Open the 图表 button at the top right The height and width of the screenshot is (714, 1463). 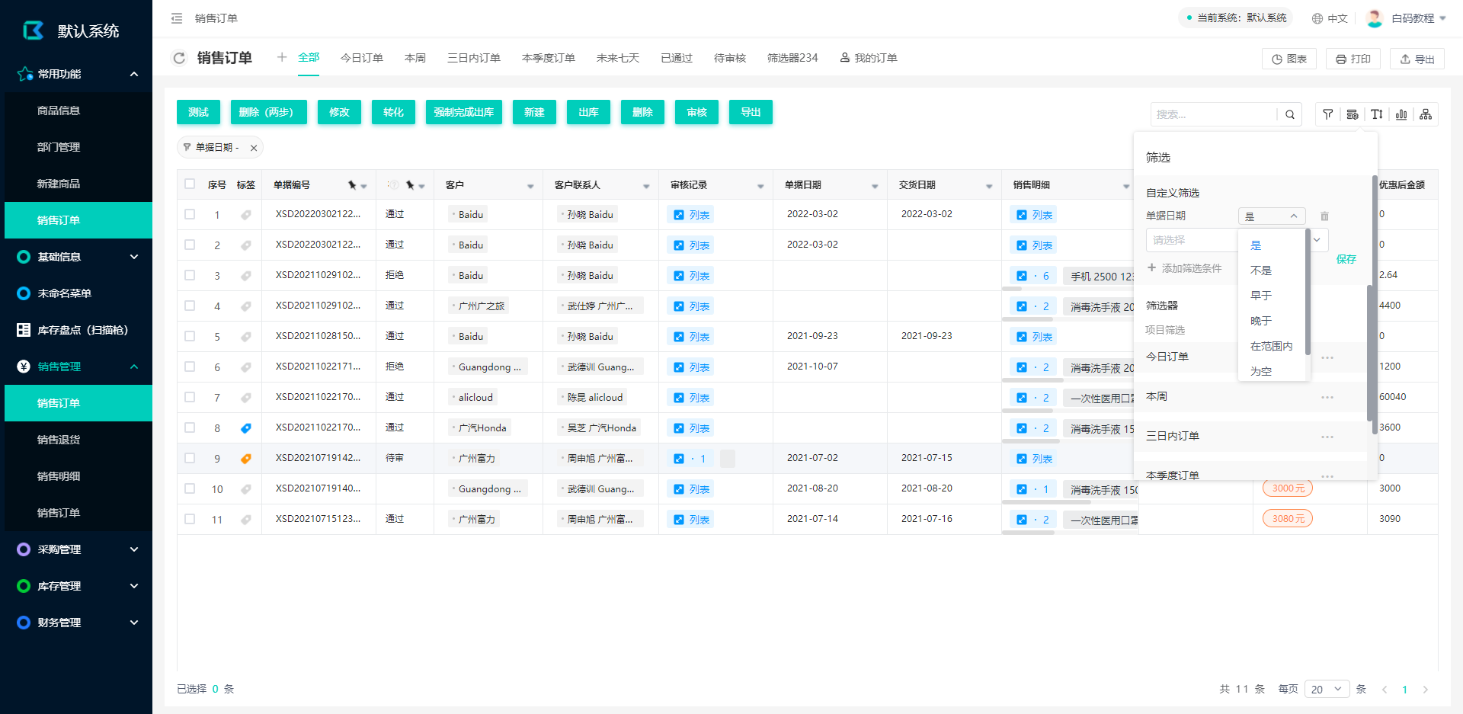pos(1289,59)
